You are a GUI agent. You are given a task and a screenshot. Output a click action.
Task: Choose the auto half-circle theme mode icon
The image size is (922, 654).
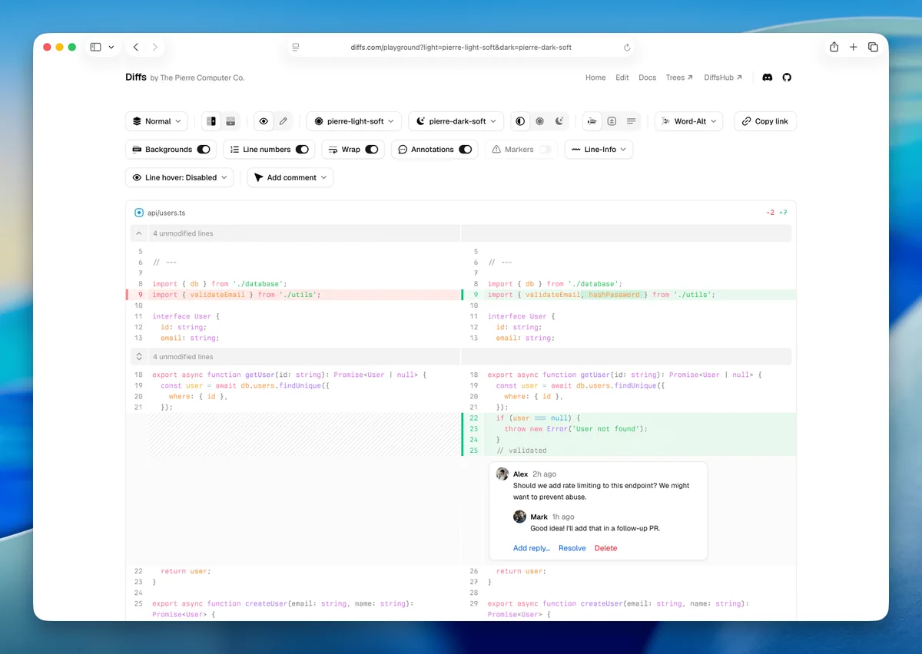tap(521, 121)
